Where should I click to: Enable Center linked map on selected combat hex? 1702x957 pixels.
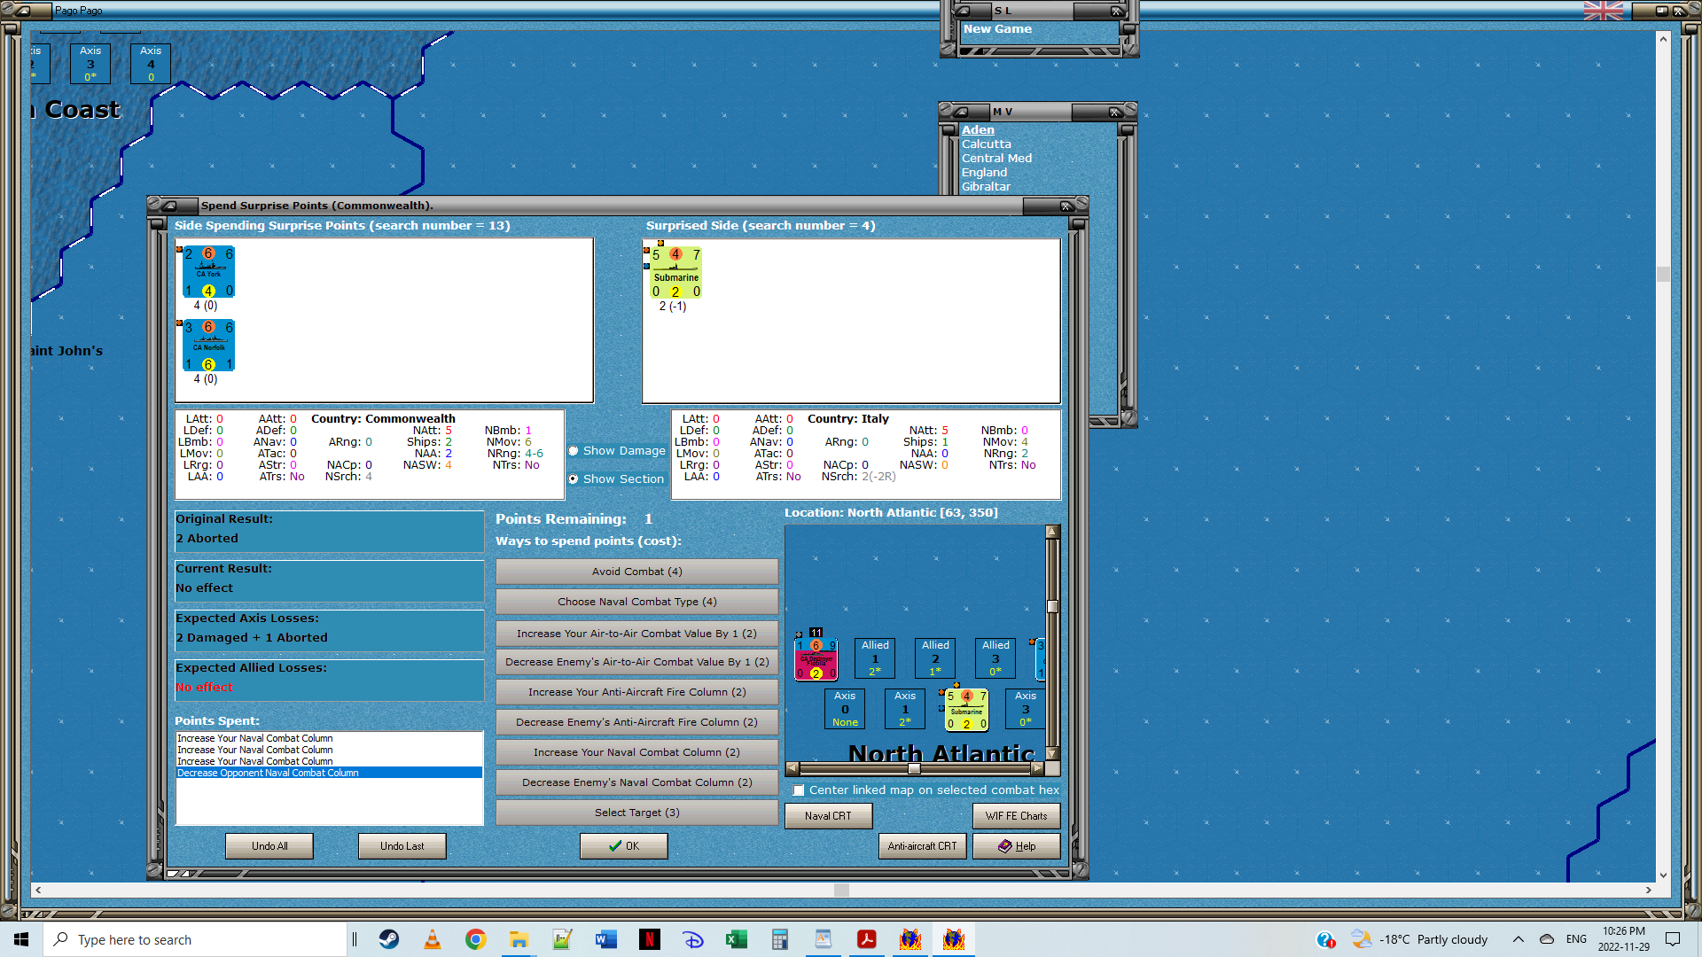pyautogui.click(x=799, y=790)
